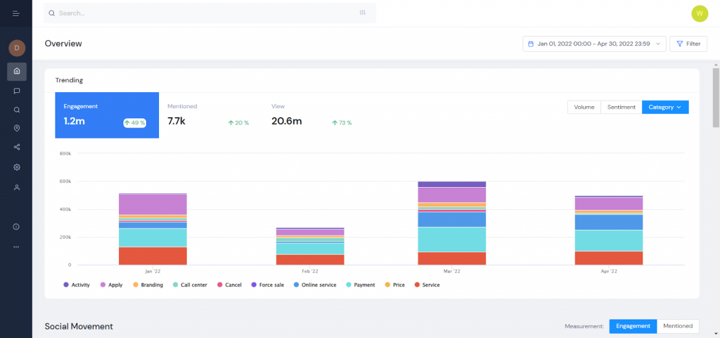Screen dimensions: 720x338
Task: Switch chart to Sentiment view
Action: [621, 108]
